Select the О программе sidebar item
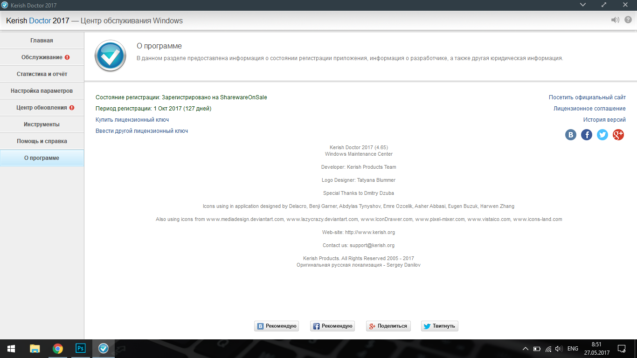 point(42,158)
